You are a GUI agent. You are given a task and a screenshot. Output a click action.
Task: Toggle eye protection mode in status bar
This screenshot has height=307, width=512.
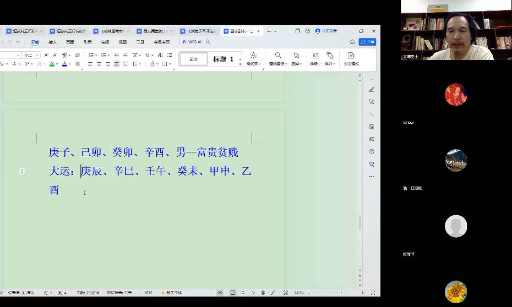point(220,293)
